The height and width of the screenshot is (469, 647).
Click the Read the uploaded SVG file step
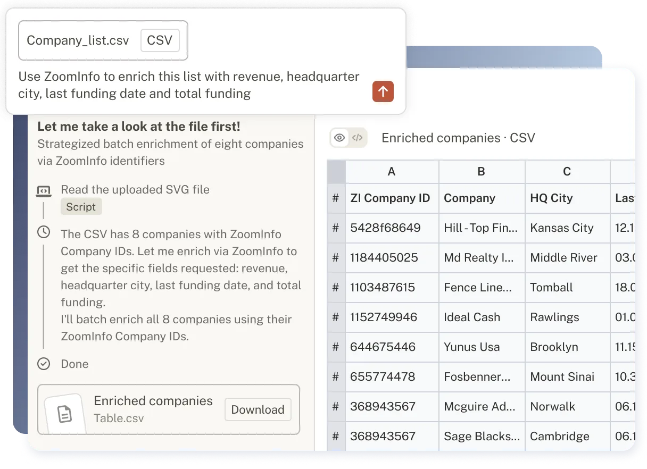click(x=135, y=190)
